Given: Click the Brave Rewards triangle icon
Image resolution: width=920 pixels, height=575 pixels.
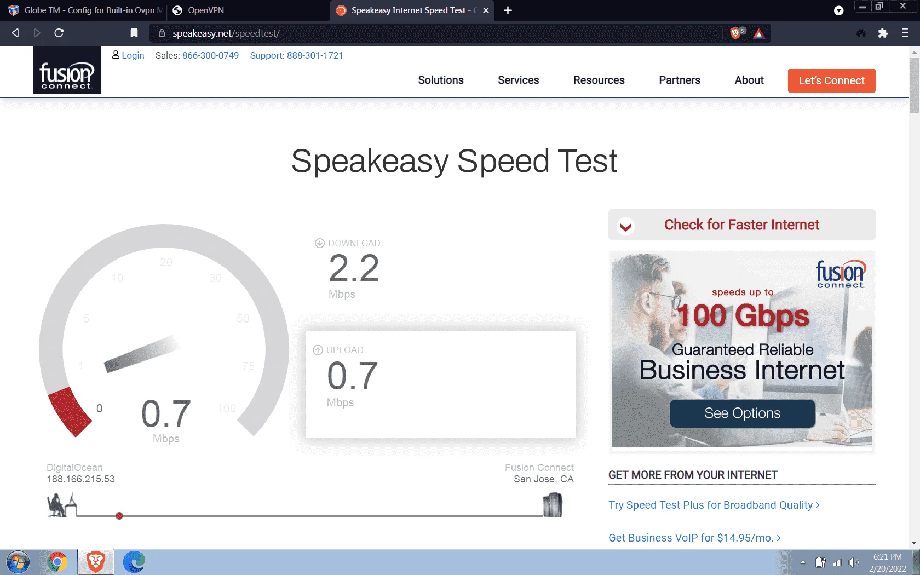Looking at the screenshot, I should [759, 33].
